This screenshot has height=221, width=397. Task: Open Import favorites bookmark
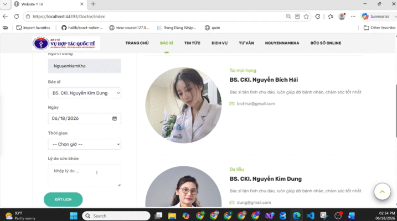click(33, 28)
